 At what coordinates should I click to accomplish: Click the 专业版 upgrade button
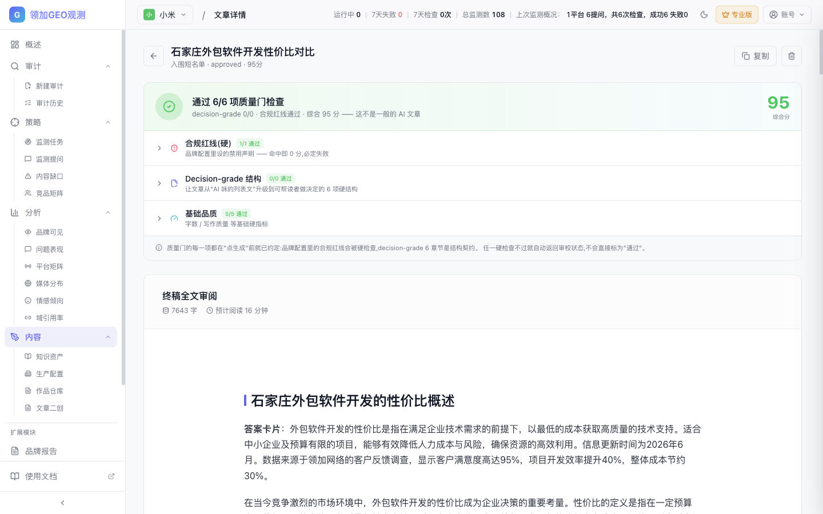737,15
